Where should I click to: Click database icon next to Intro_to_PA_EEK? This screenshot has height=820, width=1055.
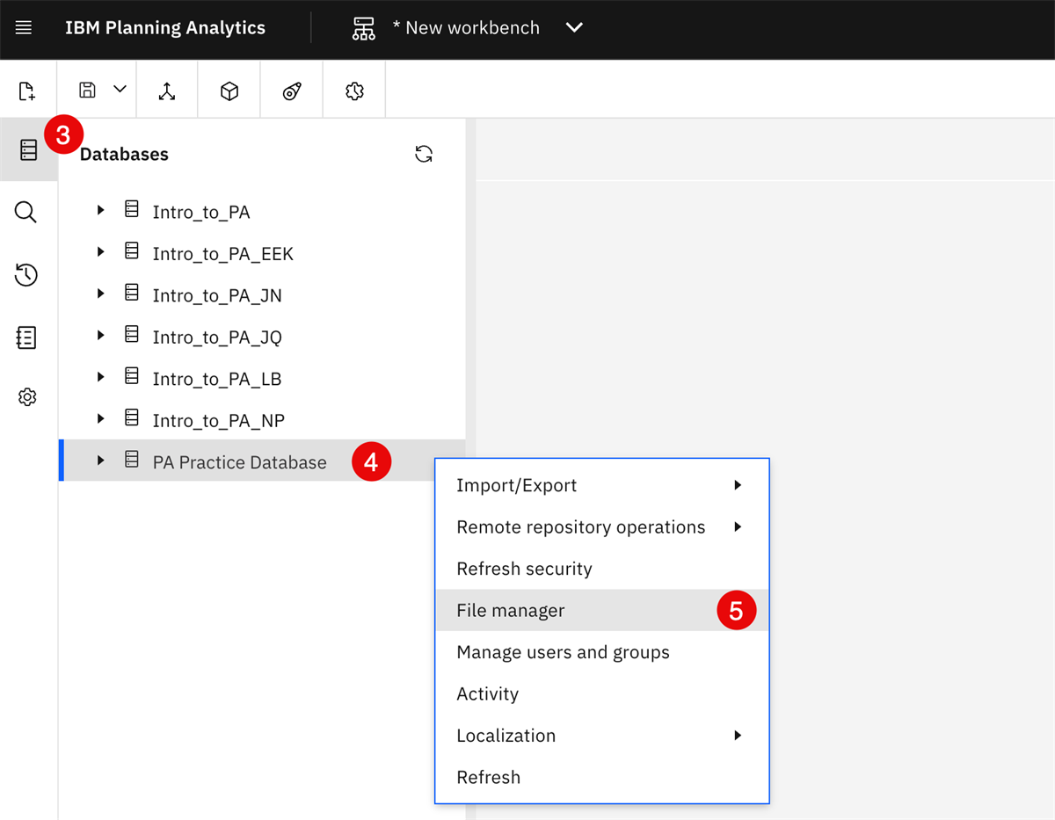pos(132,251)
